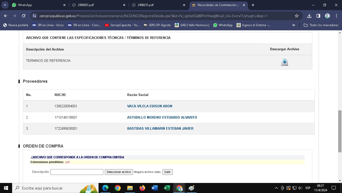Click the Seleccionar archivo button
The height and width of the screenshot is (193, 342).
pyautogui.click(x=119, y=172)
